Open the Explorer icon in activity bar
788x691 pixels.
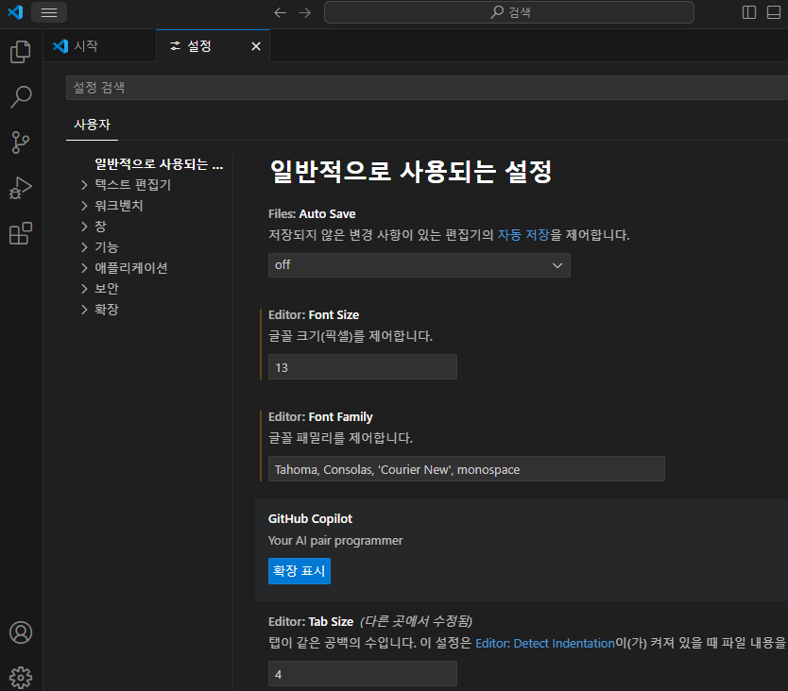[x=21, y=52]
